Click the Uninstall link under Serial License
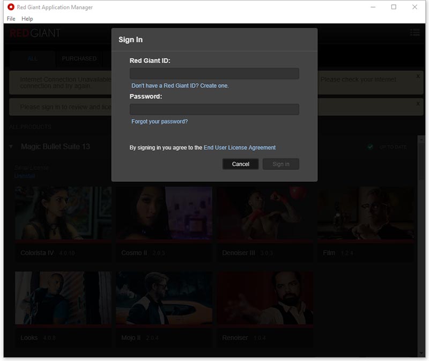 click(x=25, y=176)
